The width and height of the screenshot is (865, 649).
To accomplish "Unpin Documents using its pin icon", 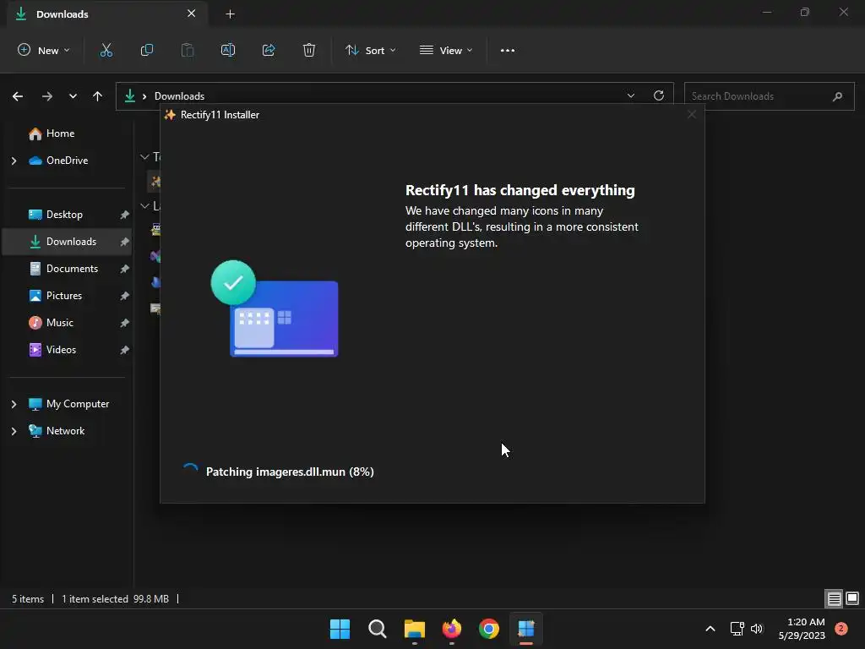I will (125, 269).
